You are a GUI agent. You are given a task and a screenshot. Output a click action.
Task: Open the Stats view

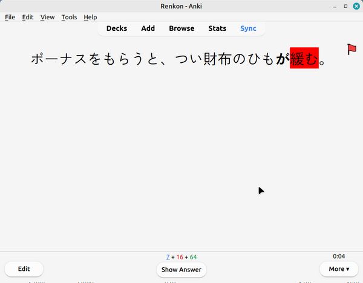[217, 28]
